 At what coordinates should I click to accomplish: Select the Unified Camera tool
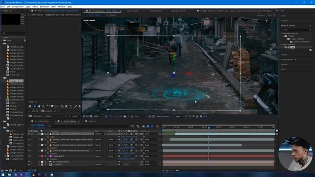53,106
